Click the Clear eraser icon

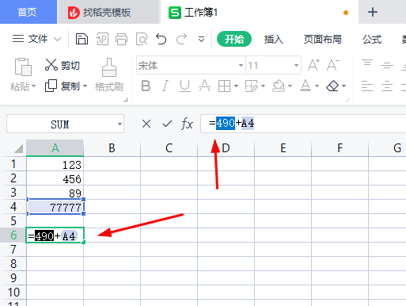pyautogui.click(x=332, y=86)
